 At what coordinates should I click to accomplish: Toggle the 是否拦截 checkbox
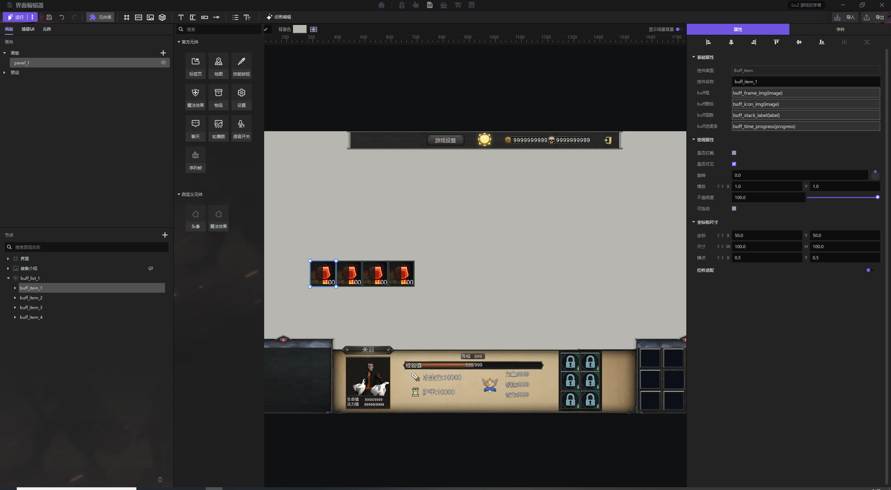pos(734,153)
